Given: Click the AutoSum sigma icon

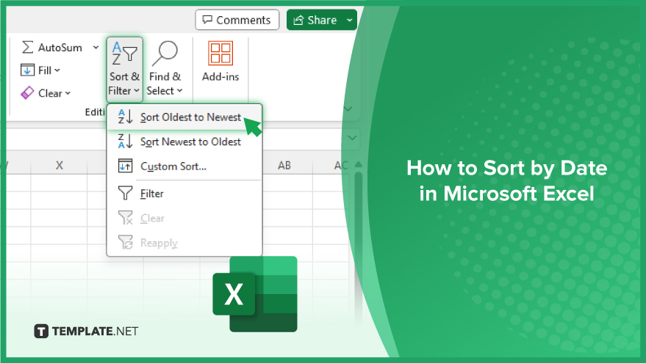Looking at the screenshot, I should tap(28, 47).
